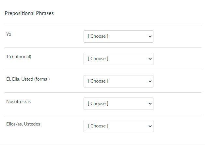Image resolution: width=205 pixels, height=145 pixels.
Task: Open the Tú (informal) choice dropdown
Action: [118, 59]
